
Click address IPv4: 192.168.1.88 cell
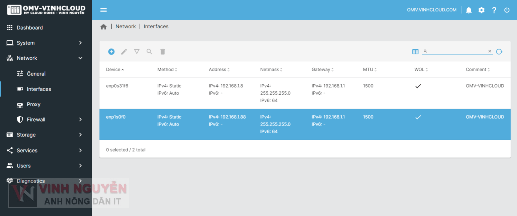point(227,117)
